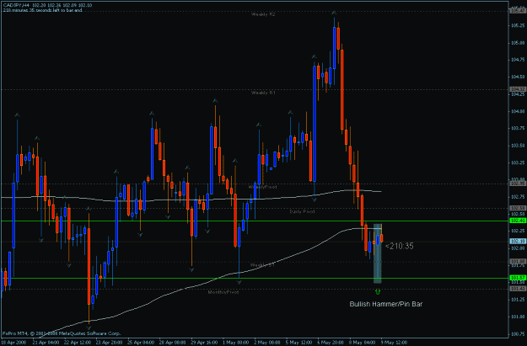Click the grey 101.41 price tag
Viewport: 527px width, 346px height.
[518, 289]
